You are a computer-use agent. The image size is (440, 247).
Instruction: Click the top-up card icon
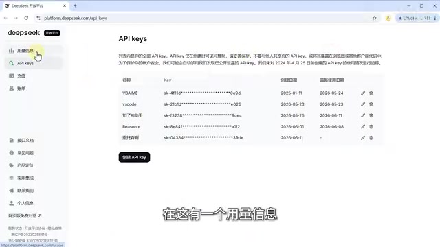point(11,76)
